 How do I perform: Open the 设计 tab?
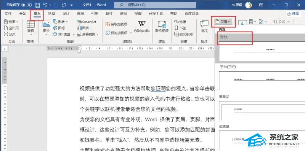point(66,14)
